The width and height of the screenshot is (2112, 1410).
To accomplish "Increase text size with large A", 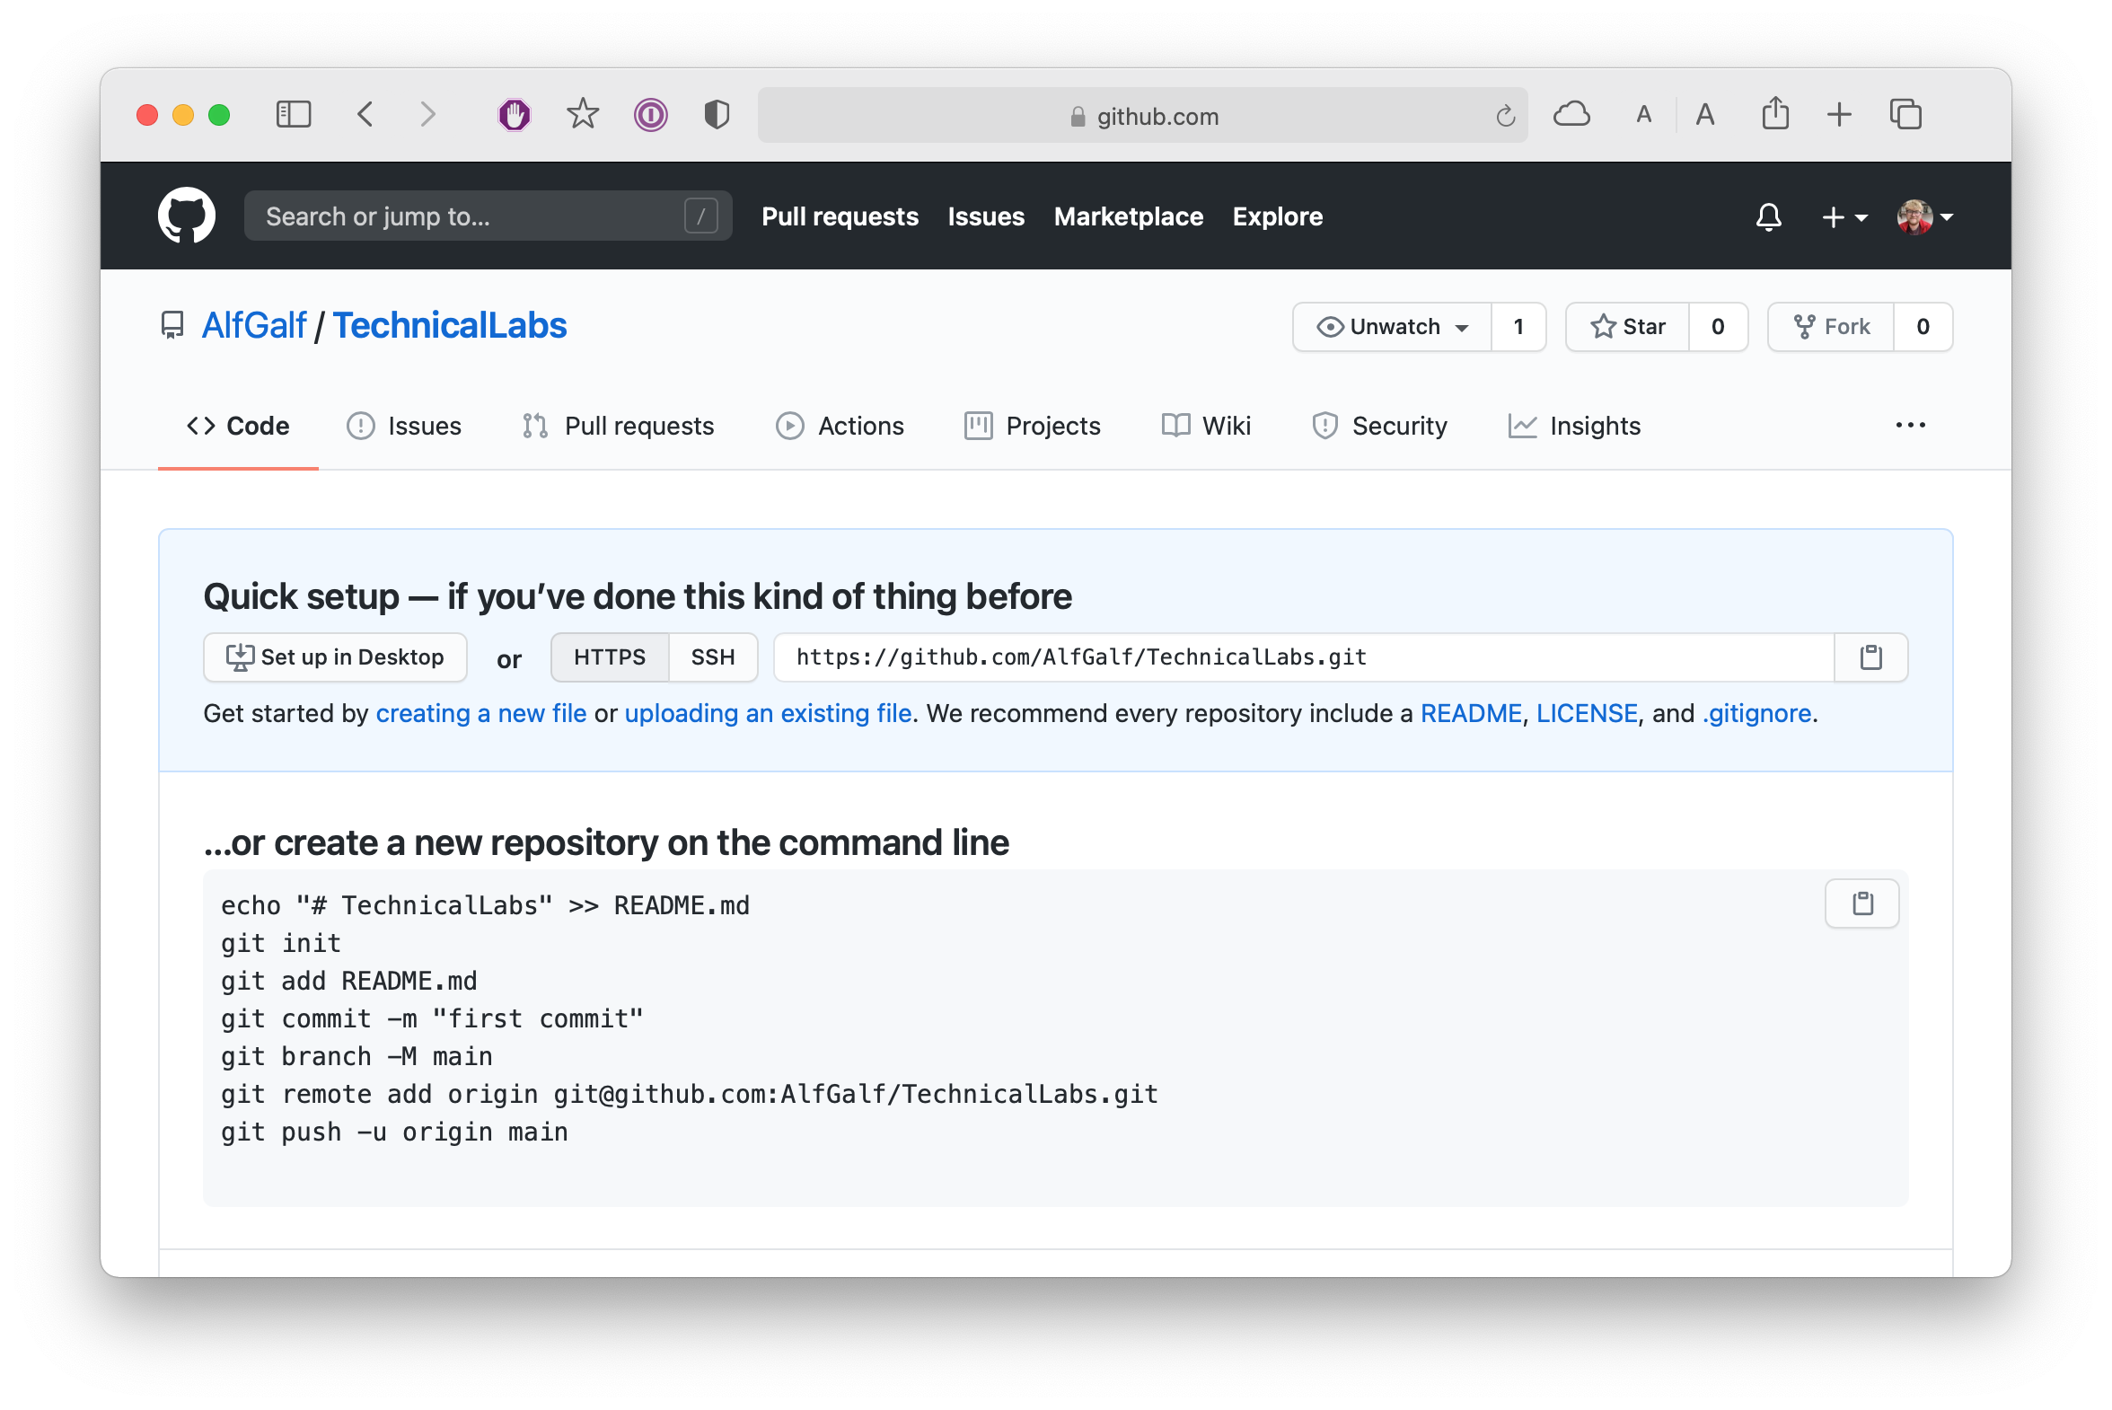I will [x=1704, y=114].
